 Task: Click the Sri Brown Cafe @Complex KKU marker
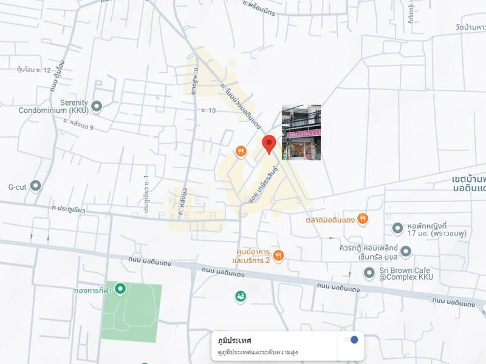pyautogui.click(x=369, y=273)
